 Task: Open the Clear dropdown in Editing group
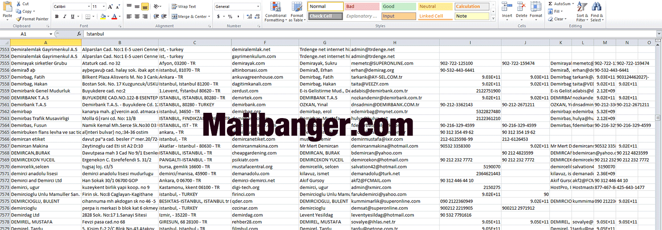(x=565, y=19)
